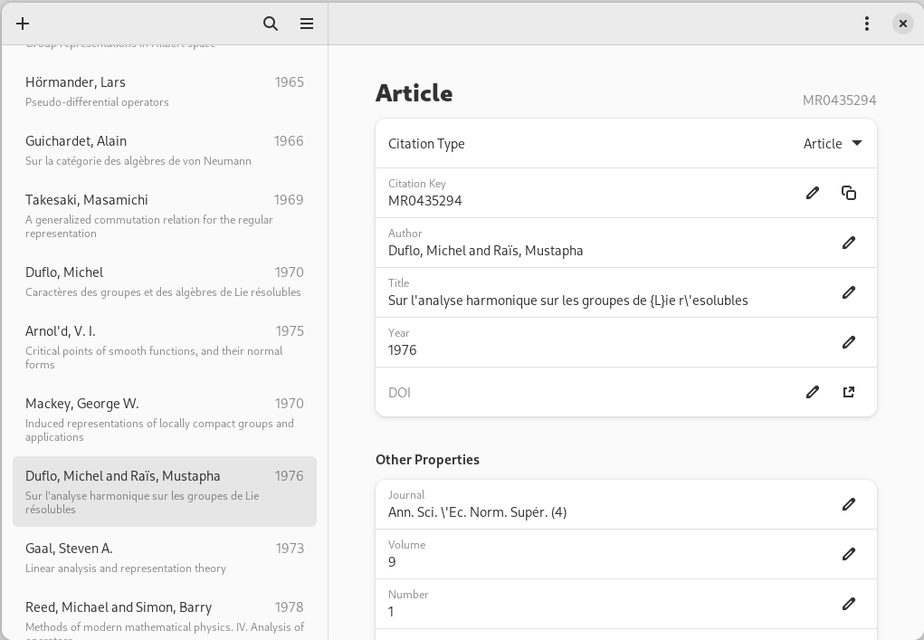Image resolution: width=924 pixels, height=640 pixels.
Task: Click the Title field value text
Action: coord(568,301)
